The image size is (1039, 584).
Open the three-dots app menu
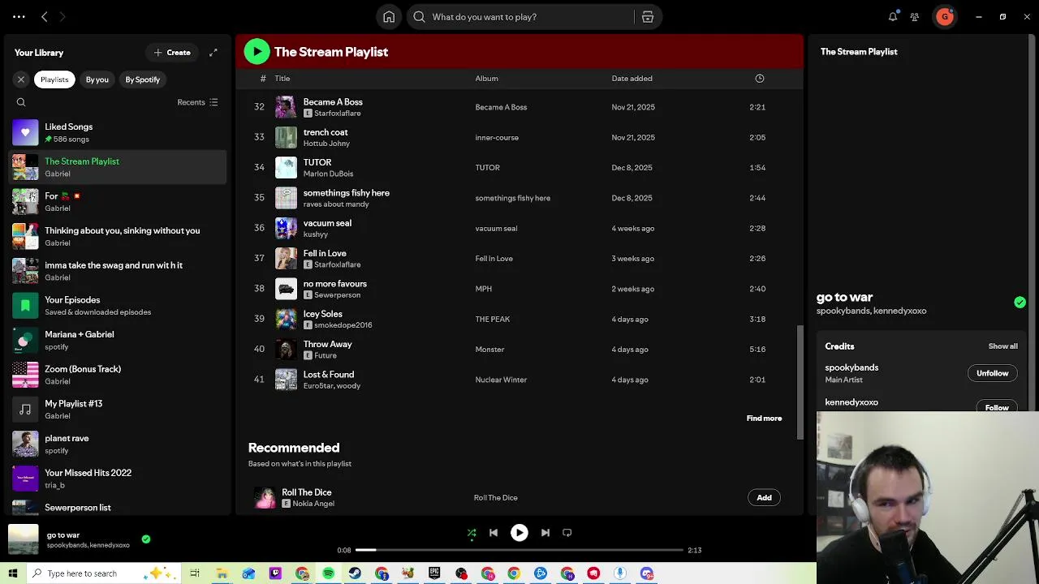tap(19, 16)
